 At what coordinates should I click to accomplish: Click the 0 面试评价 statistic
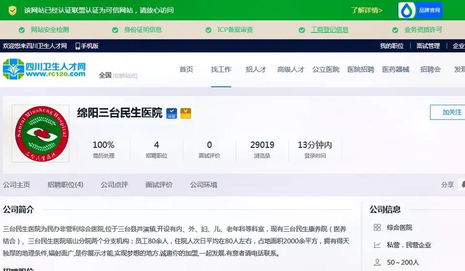tap(209, 150)
